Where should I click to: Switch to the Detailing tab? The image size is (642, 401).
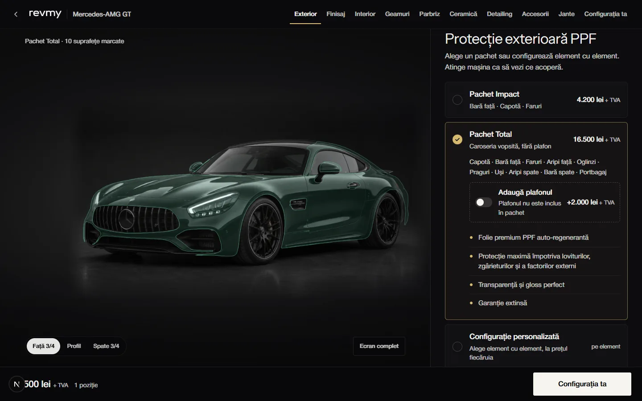(x=499, y=14)
